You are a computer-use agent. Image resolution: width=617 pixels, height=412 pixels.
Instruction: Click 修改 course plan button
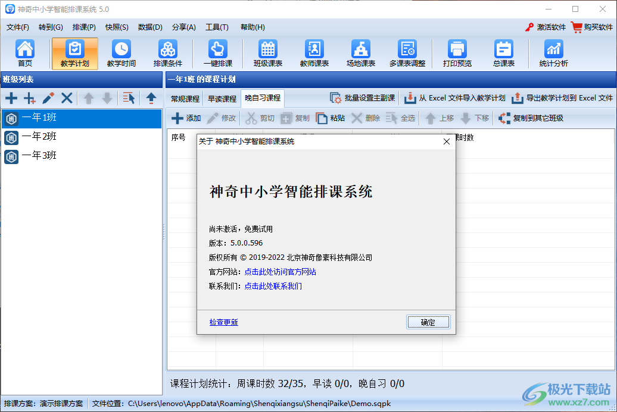click(x=221, y=118)
